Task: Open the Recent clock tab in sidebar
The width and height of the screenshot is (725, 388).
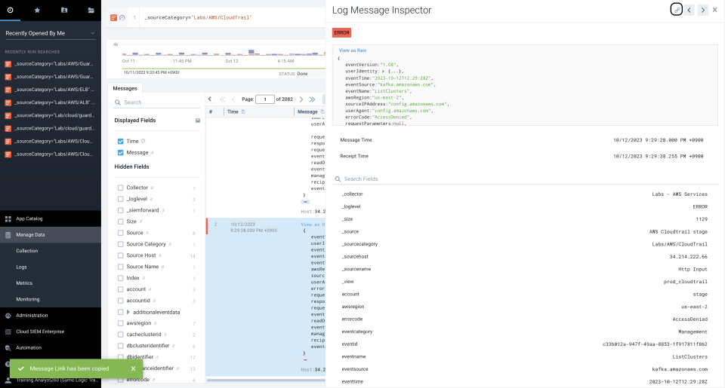Action: point(10,10)
